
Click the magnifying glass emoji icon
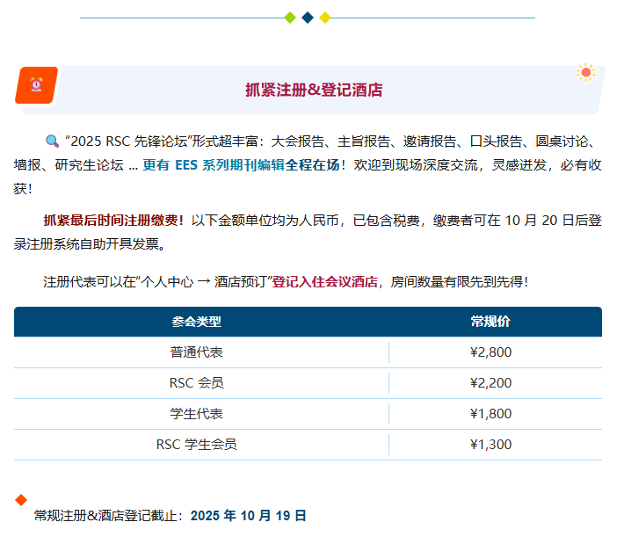pos(53,141)
